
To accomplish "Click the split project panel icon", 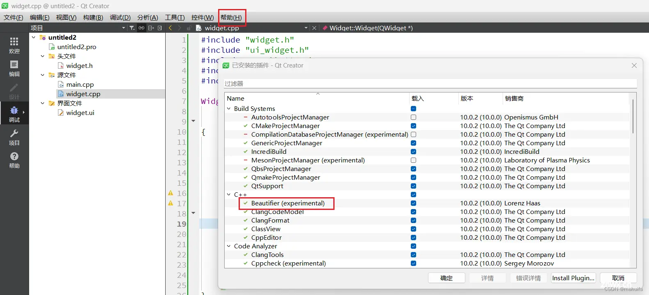I will pyautogui.click(x=151, y=28).
